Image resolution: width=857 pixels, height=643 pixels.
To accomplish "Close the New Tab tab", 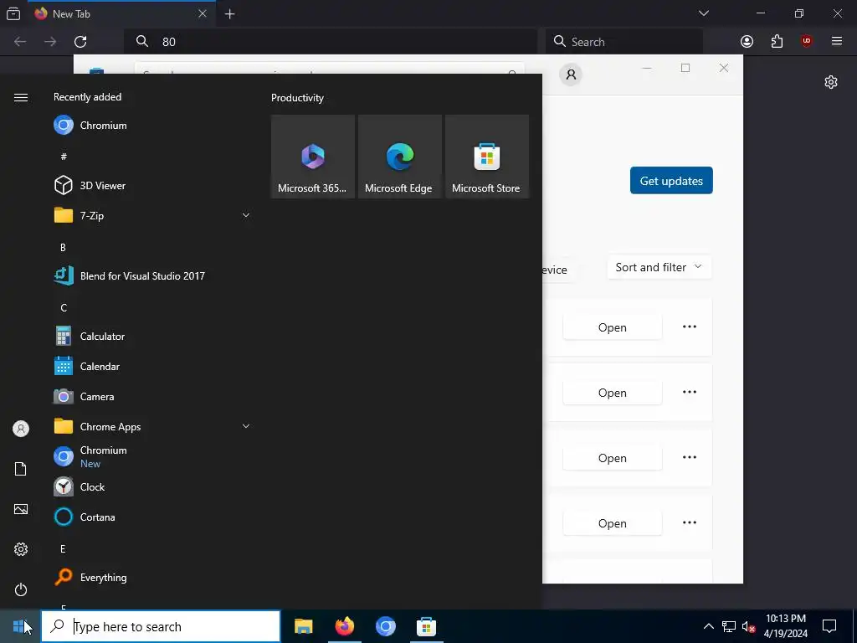I will (x=203, y=14).
